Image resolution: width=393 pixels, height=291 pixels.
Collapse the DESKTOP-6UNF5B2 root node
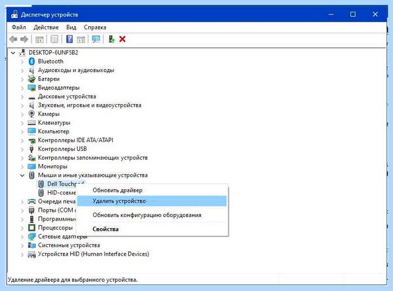tap(13, 53)
